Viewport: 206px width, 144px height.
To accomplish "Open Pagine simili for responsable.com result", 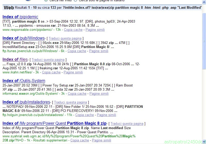I will click(95, 30).
